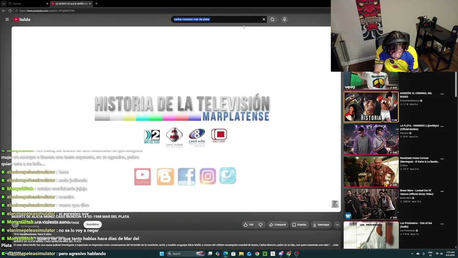The image size is (458, 258).
Task: Open options for 'MONZÓN: EL CRIMINAL DEL BOXEO'
Action: pos(442,94)
